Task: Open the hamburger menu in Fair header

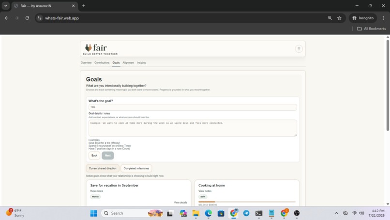Action: click(299, 49)
